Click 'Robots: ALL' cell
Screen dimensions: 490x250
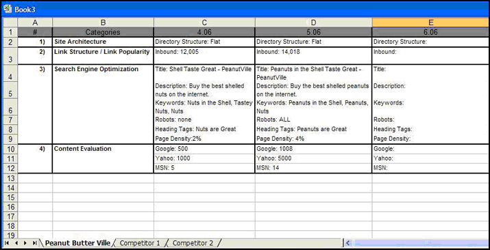pos(313,120)
